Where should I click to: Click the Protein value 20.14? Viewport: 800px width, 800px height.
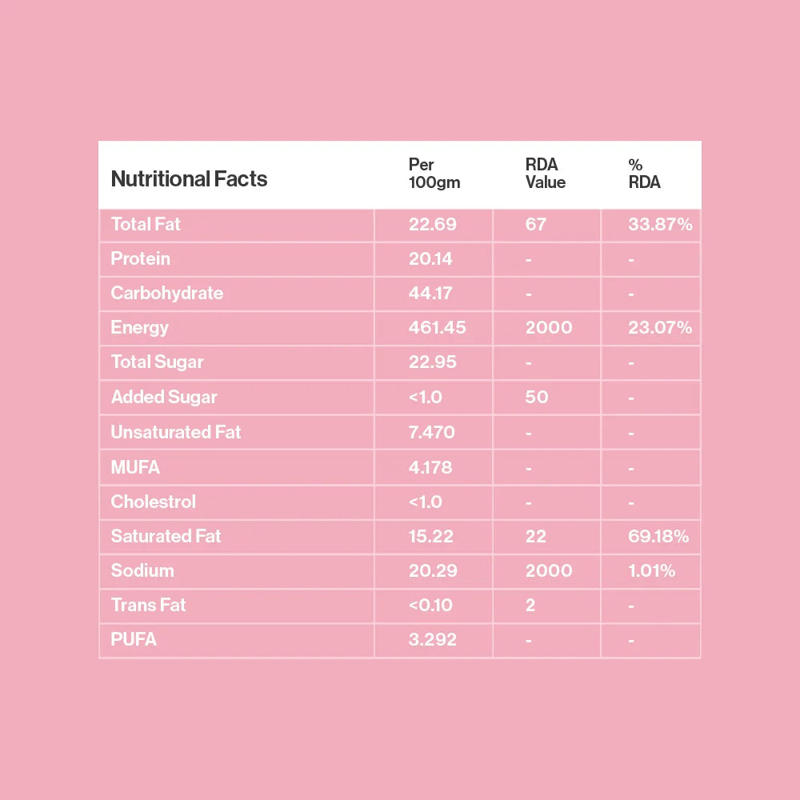point(430,259)
